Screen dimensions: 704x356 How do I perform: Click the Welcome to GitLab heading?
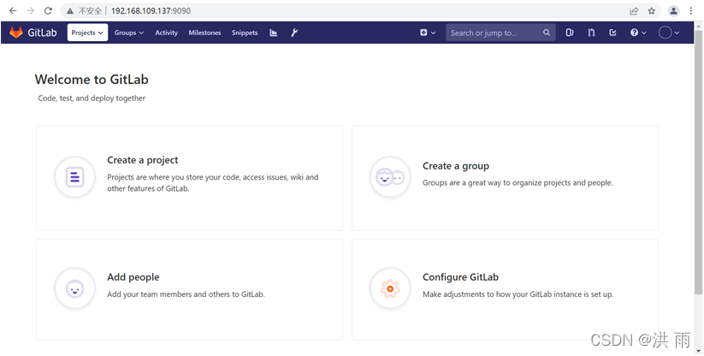coord(92,80)
